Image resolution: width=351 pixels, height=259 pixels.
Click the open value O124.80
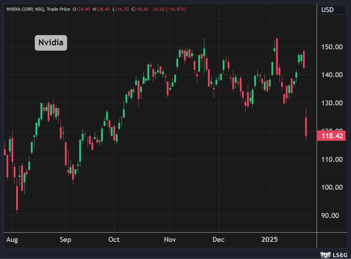(81, 9)
